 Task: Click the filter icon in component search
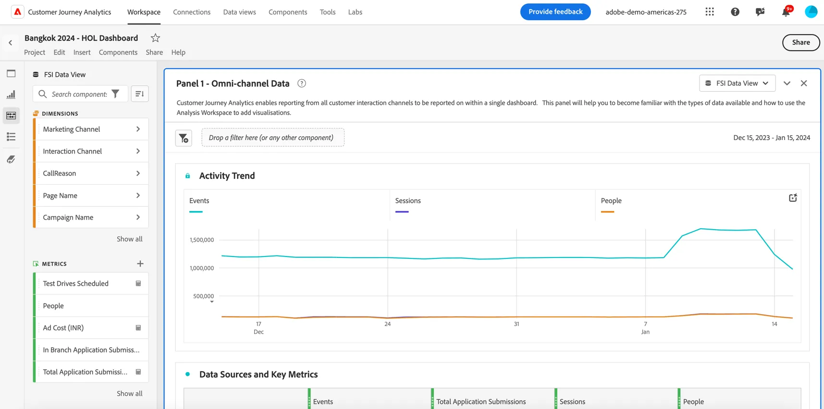pyautogui.click(x=115, y=94)
